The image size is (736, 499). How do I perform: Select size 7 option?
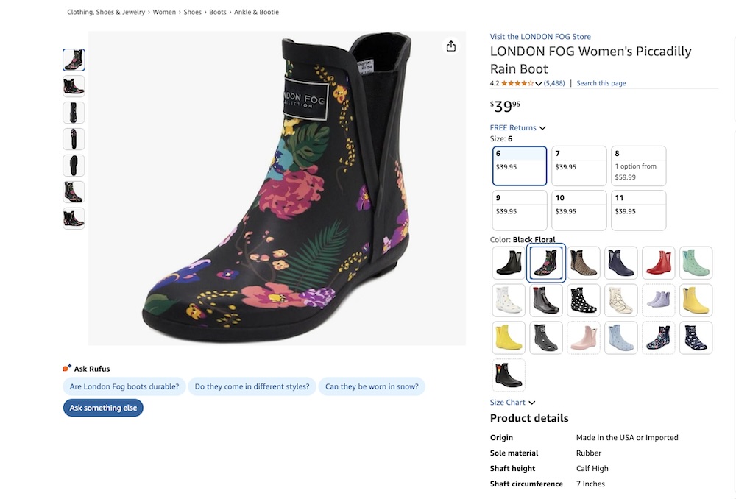pos(579,166)
